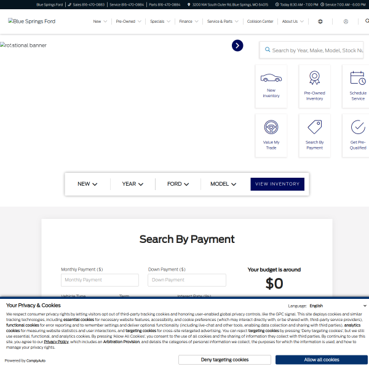
Task: Open the NEW condition dropdown filter
Action: click(x=87, y=184)
